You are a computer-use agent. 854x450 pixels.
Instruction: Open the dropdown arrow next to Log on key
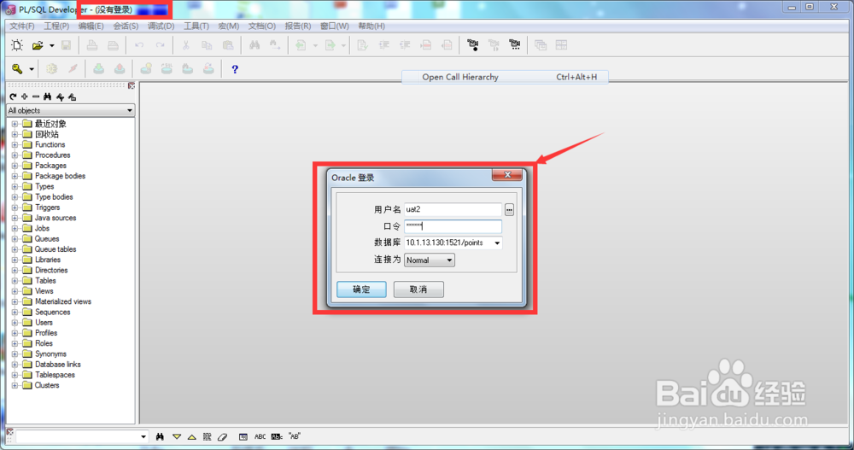click(x=32, y=69)
